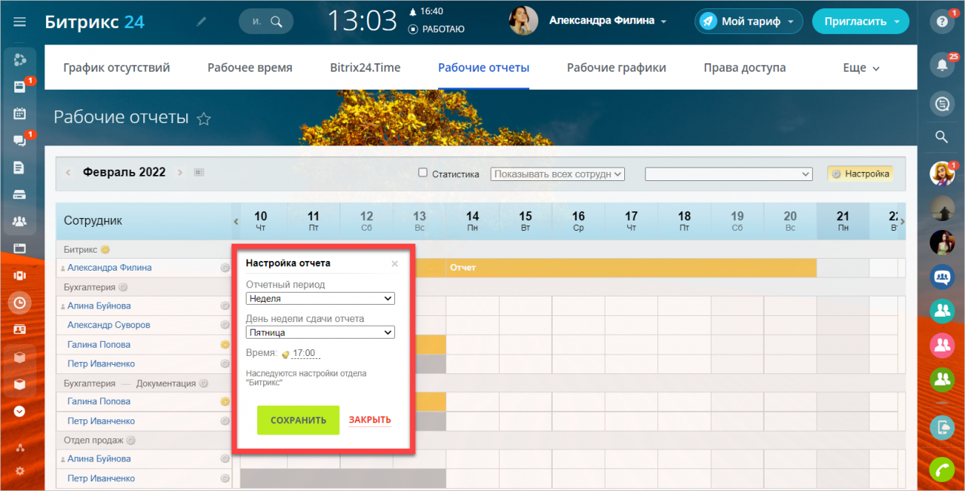Toggle the Статистика checkbox
Screen dimensions: 965x491
[x=423, y=173]
